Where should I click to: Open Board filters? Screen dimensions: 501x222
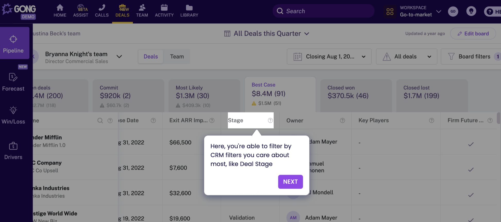tap(471, 57)
